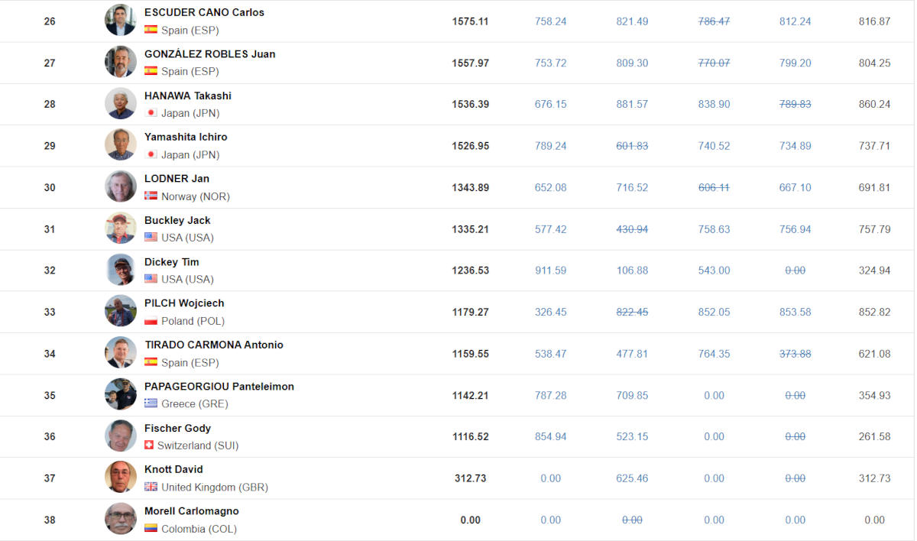
Task: Open Yamashita Ichiro profile photo
Action: [x=121, y=145]
